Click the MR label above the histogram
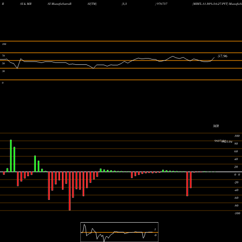The image size is (242, 242). coord(216,126)
